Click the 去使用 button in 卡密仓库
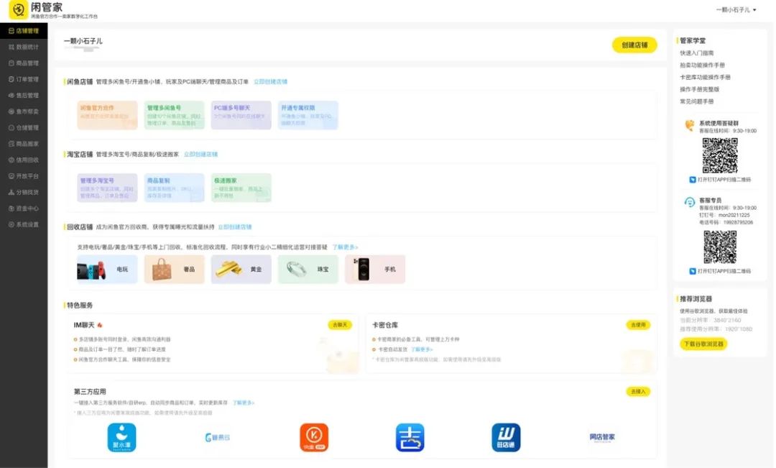Screen dimensions: 776x468 click(x=639, y=325)
